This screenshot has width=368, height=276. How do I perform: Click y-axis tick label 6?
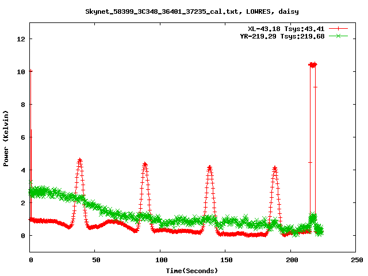point(23,137)
